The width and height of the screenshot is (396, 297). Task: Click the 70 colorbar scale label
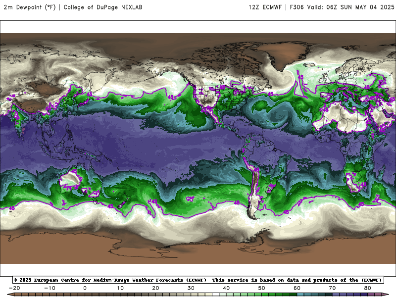(x=332, y=288)
